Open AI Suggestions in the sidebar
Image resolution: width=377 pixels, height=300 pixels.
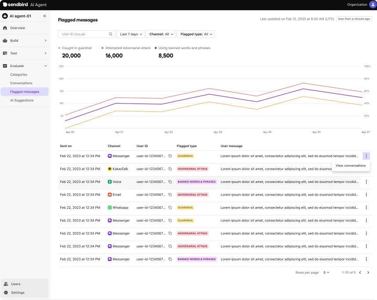coord(22,100)
